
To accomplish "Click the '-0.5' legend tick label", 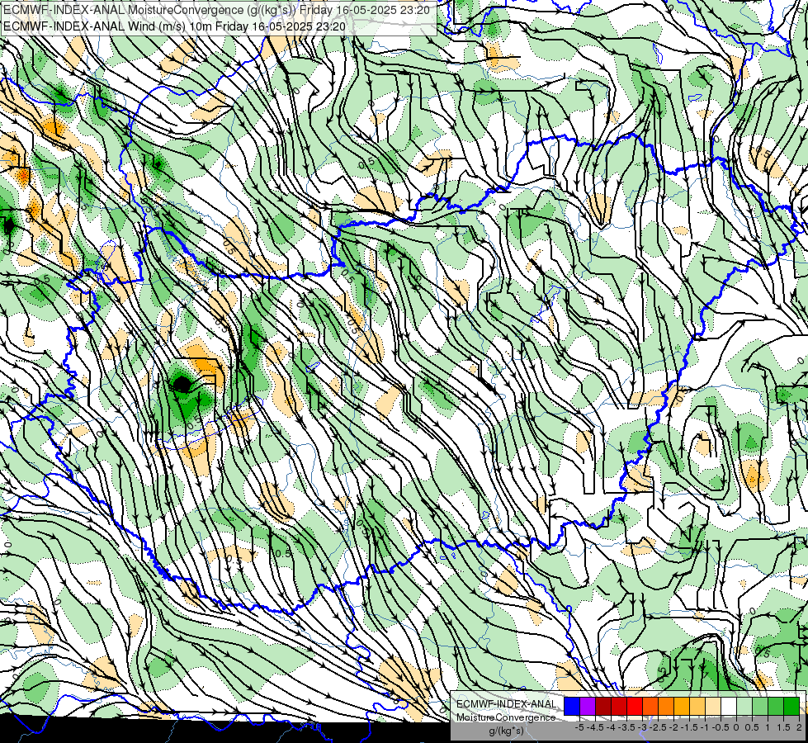I will point(721,727).
